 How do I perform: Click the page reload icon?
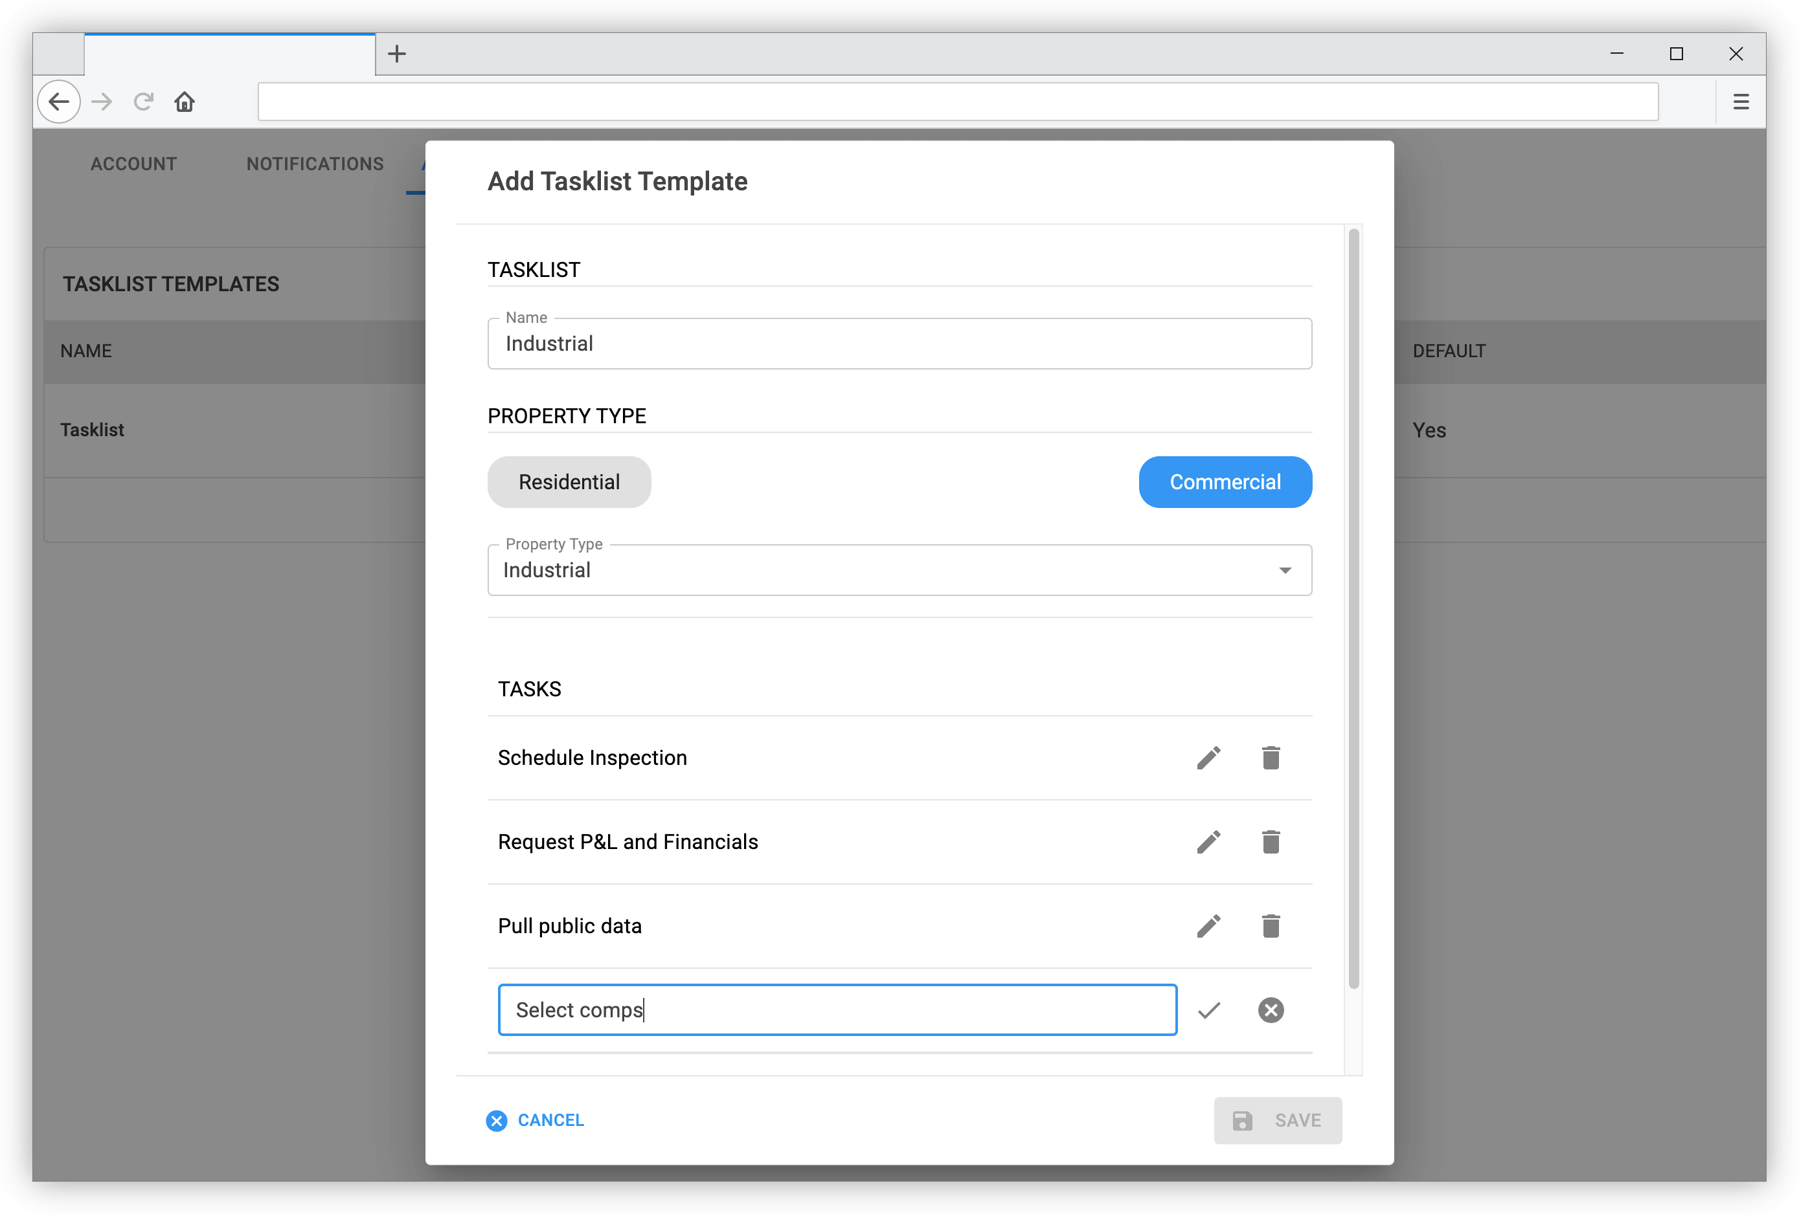pyautogui.click(x=142, y=102)
